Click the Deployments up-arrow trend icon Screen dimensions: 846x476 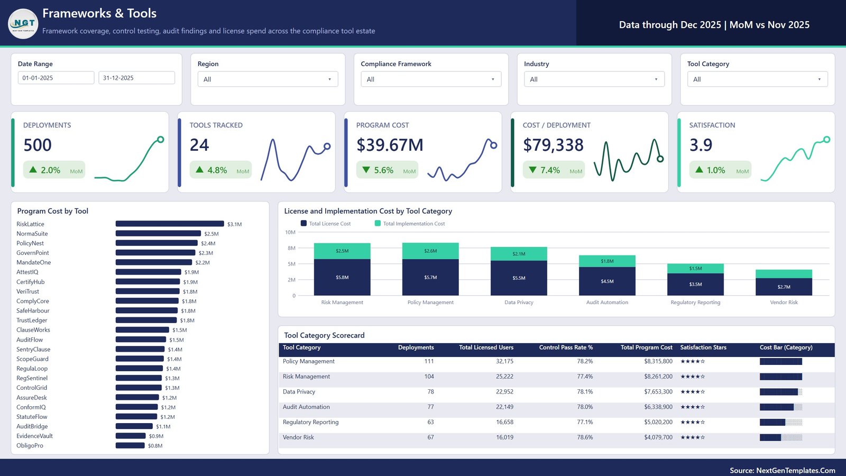(33, 170)
